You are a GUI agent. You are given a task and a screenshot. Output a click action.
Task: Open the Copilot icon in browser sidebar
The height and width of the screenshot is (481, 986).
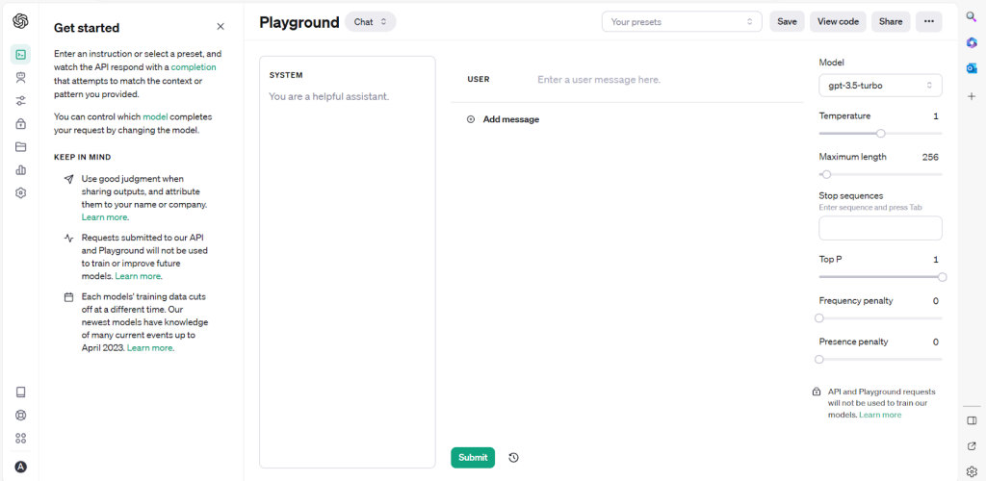coord(972,42)
